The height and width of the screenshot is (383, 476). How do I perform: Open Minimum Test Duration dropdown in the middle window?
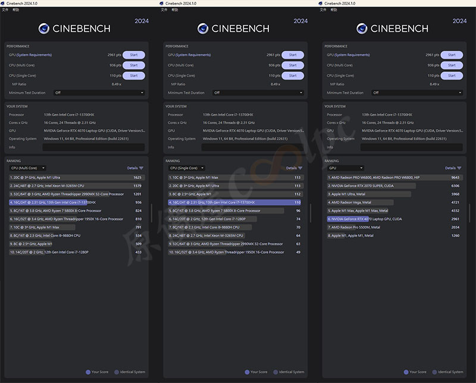pos(258,93)
